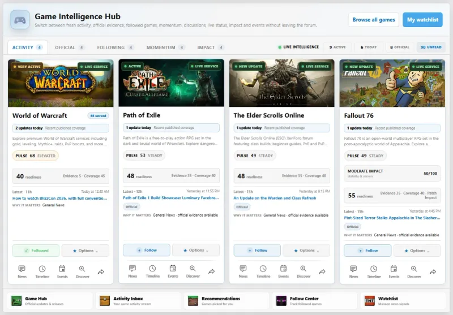Image resolution: width=453 pixels, height=315 pixels.
Task: Click the unread badge on World of Warcraft
Action: pyautogui.click(x=98, y=116)
